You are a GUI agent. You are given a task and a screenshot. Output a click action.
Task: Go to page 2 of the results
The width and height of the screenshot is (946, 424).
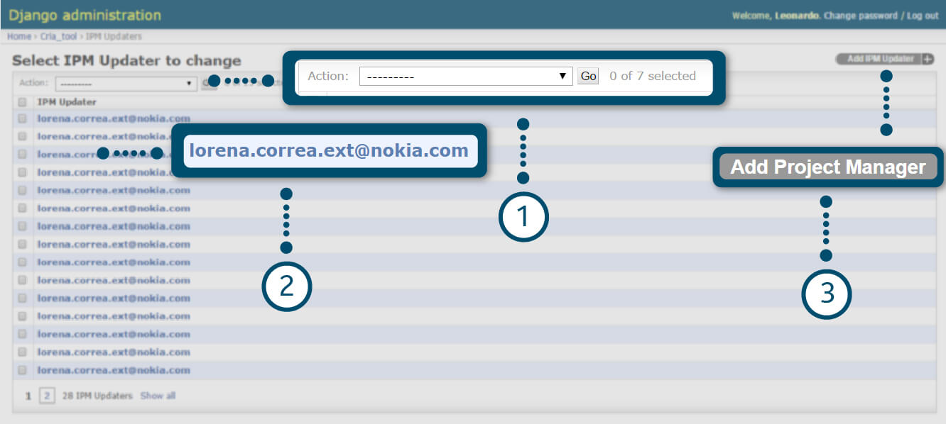46,396
